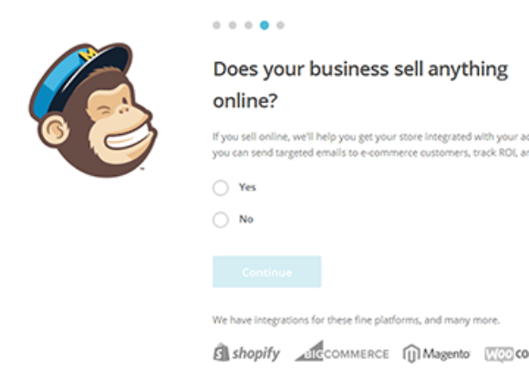Select the third step progress dot
Image resolution: width=529 pixels, height=382 pixels.
point(248,26)
